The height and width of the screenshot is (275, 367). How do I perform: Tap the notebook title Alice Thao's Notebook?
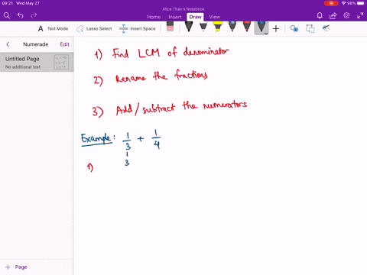coord(183,9)
